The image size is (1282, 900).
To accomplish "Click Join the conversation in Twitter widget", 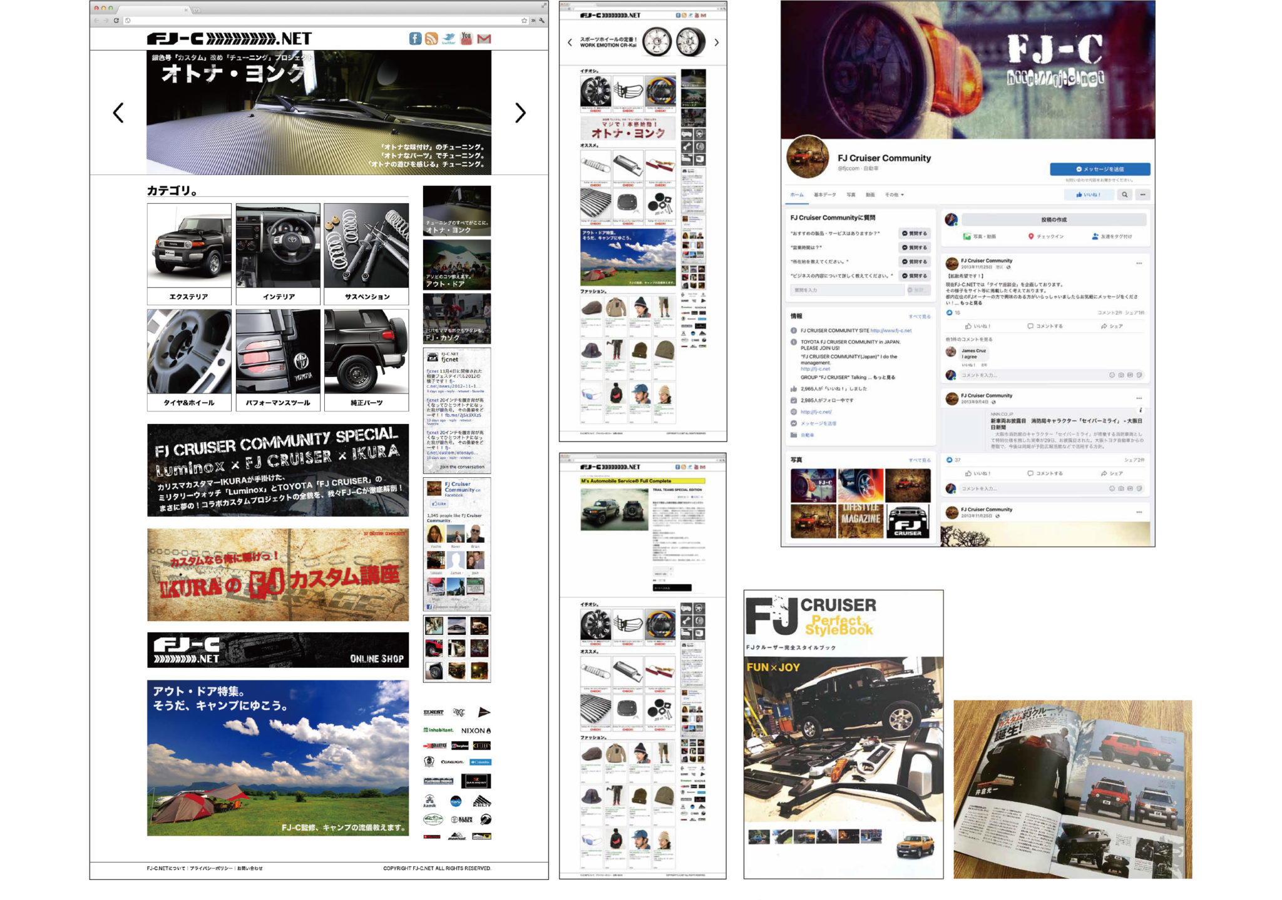I will 461,467.
